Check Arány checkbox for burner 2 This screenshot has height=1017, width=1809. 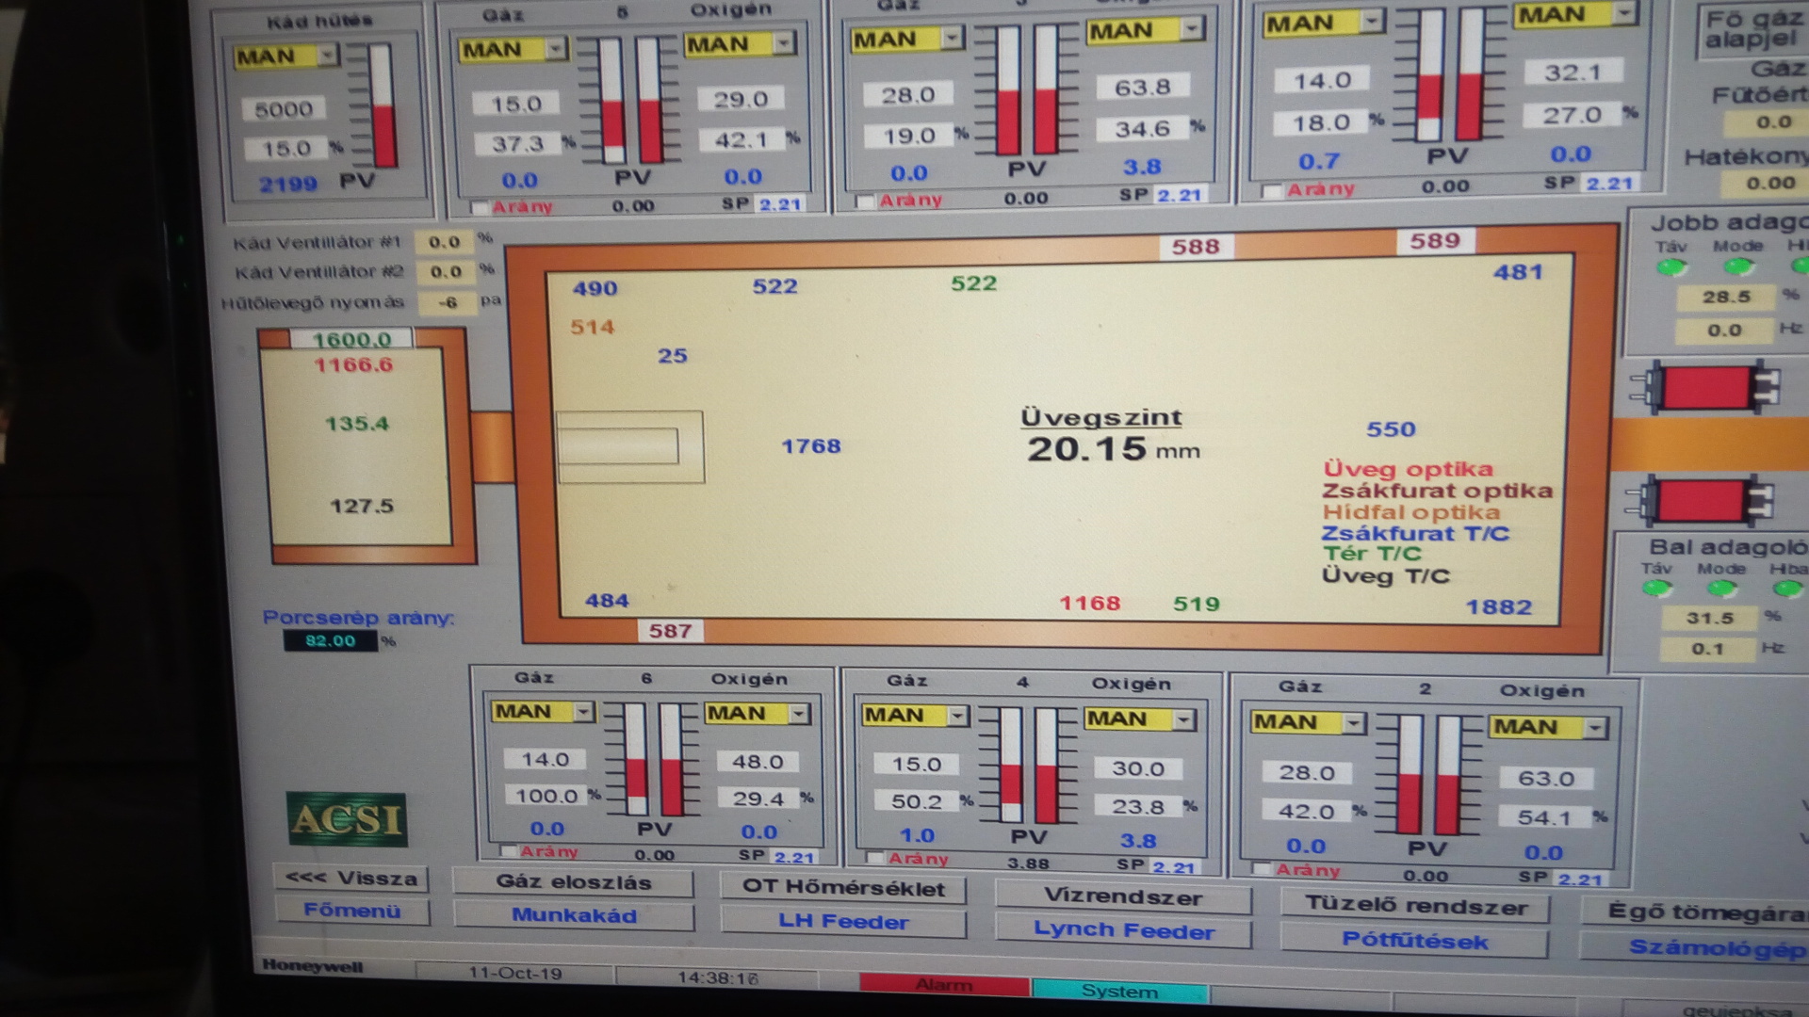click(x=1263, y=869)
